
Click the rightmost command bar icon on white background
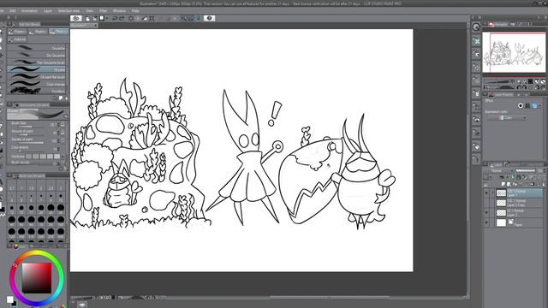(209, 18)
